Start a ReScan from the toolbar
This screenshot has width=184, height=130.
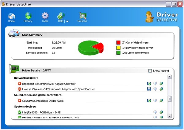coord(82,18)
